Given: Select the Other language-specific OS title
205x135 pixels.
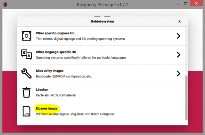Looking at the screenshot, I should [x=56, y=52].
